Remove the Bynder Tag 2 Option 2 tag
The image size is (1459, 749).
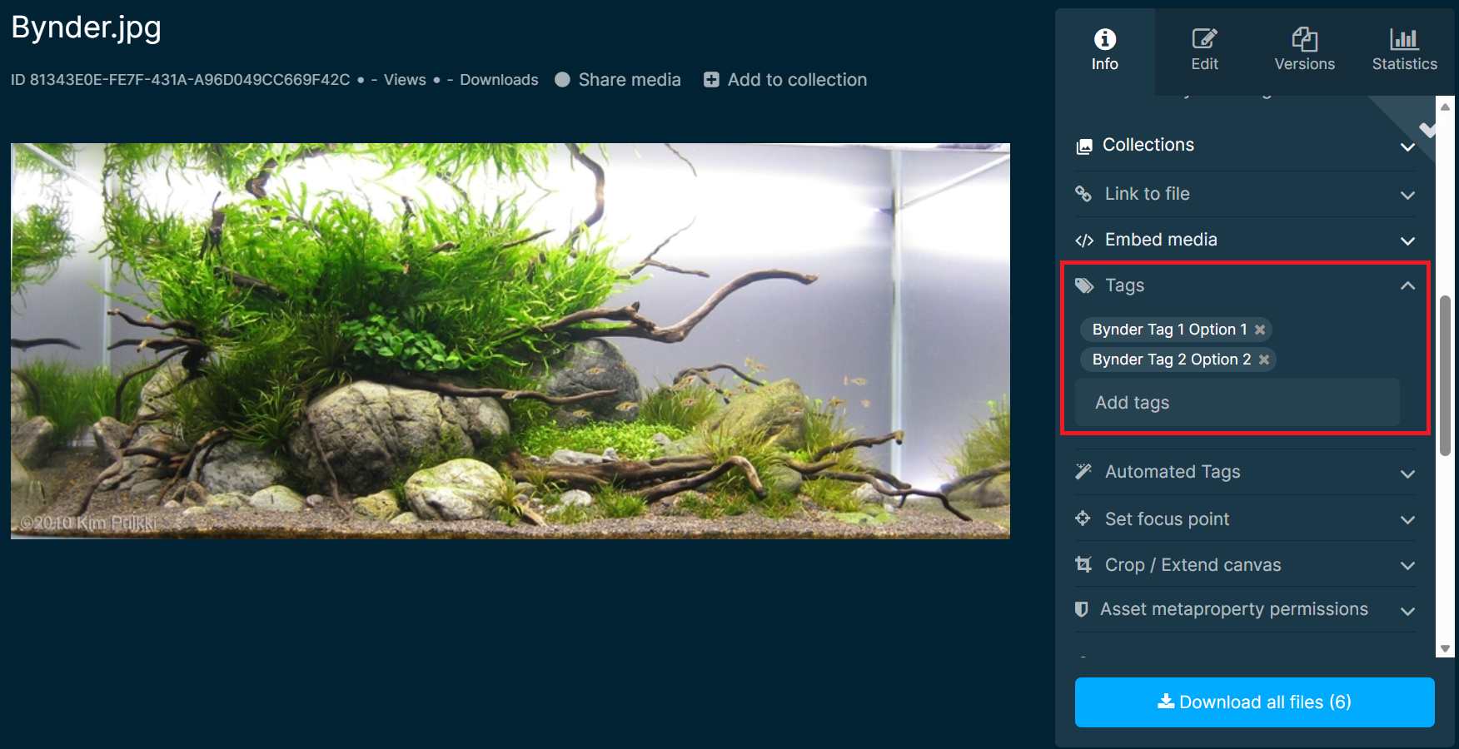(1264, 360)
